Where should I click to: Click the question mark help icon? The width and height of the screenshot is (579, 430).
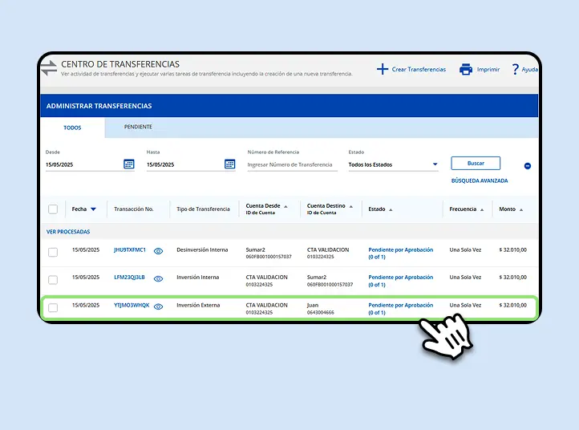(515, 69)
